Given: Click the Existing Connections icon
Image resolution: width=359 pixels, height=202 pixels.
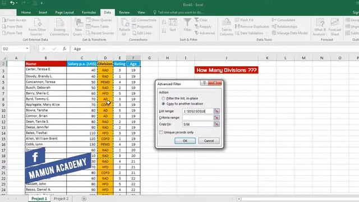Looking at the screenshot, I should pos(59,27).
